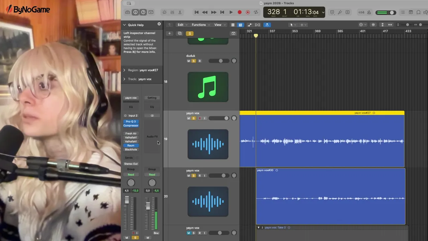Open the Loop Browser icon
The width and height of the screenshot is (428, 241).
pos(419,12)
